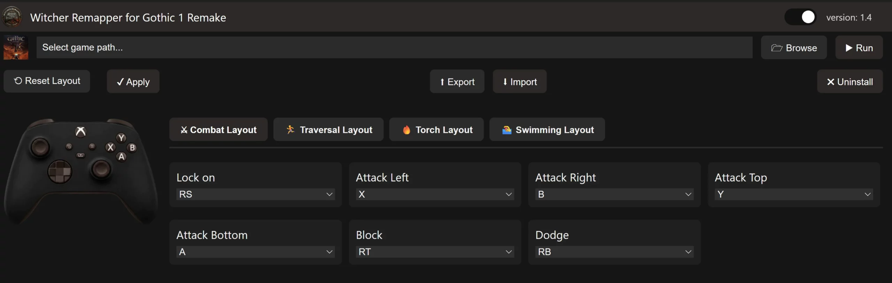This screenshot has height=283, width=892.
Task: Expand the Block binding dropdown
Action: tap(435, 252)
